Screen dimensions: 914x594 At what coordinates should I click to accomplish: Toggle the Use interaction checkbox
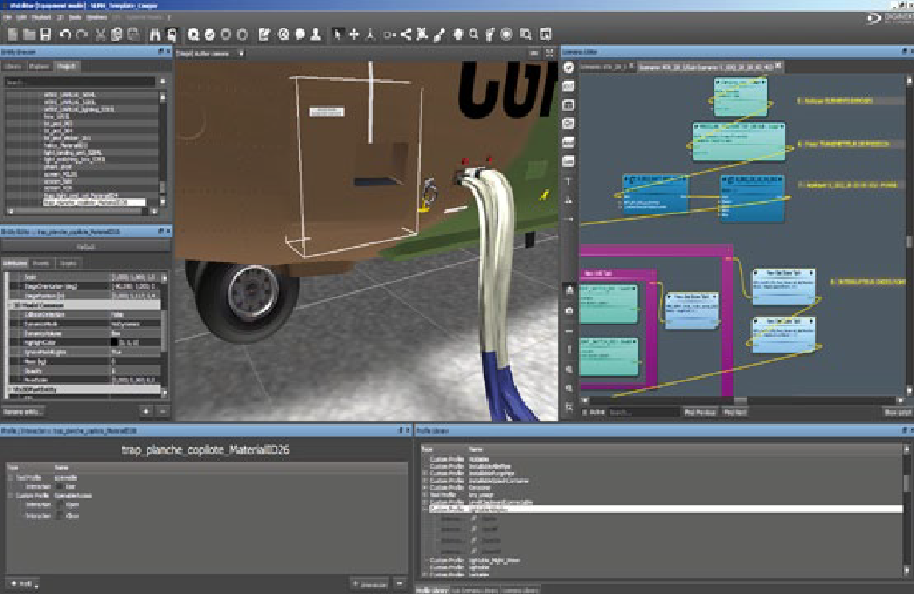60,486
